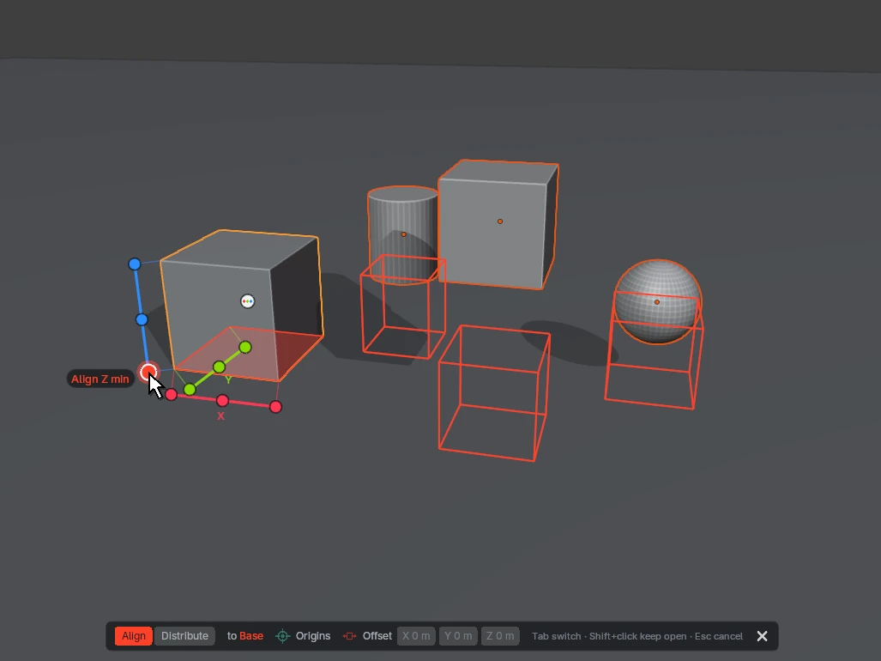Click the Align Z min red handle

[x=149, y=372]
